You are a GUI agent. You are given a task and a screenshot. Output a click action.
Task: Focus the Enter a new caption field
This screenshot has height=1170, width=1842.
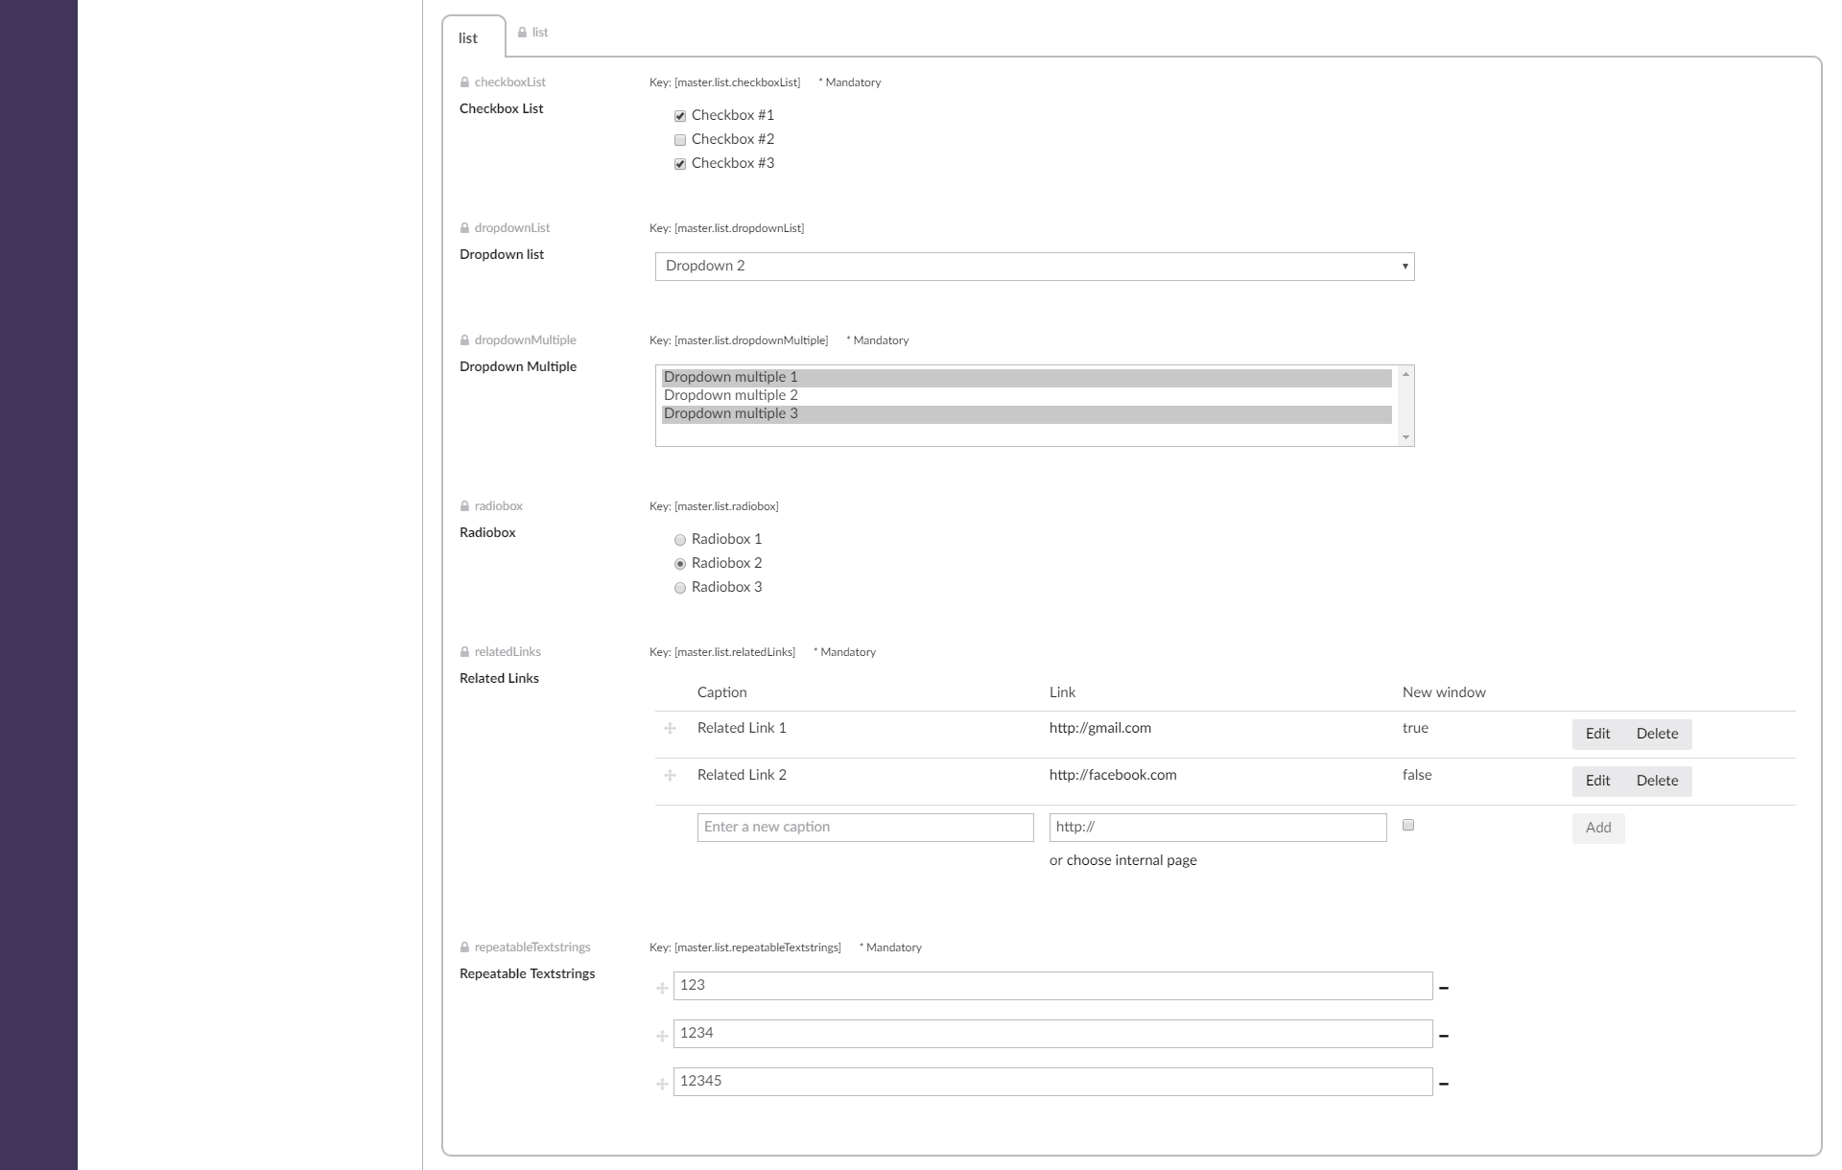tap(864, 827)
